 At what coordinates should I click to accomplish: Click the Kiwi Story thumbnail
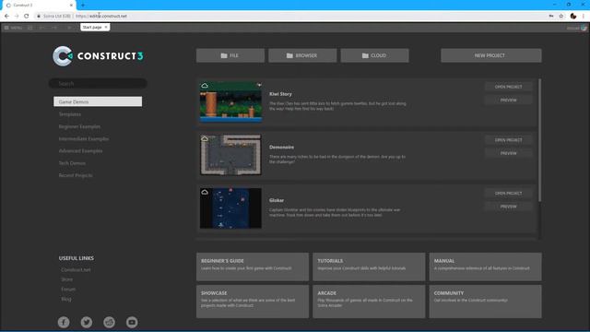(230, 102)
